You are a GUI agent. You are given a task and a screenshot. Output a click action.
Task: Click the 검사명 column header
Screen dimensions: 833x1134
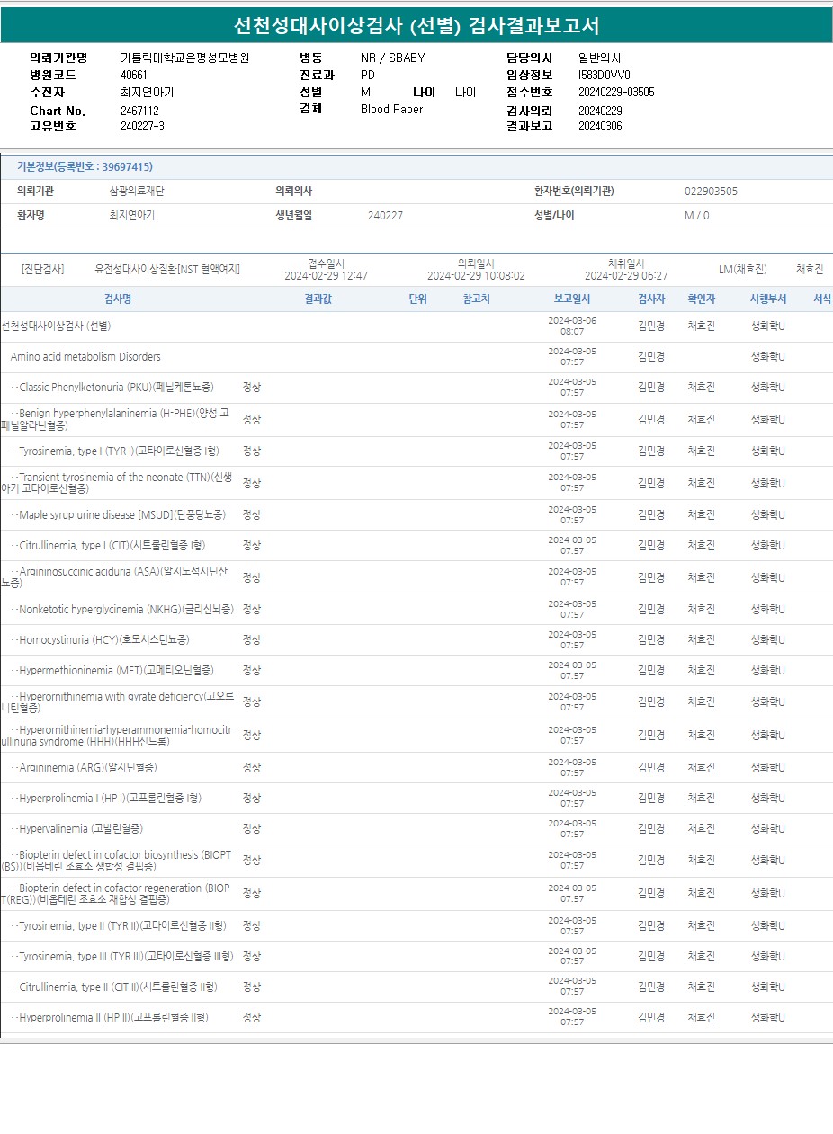118,299
